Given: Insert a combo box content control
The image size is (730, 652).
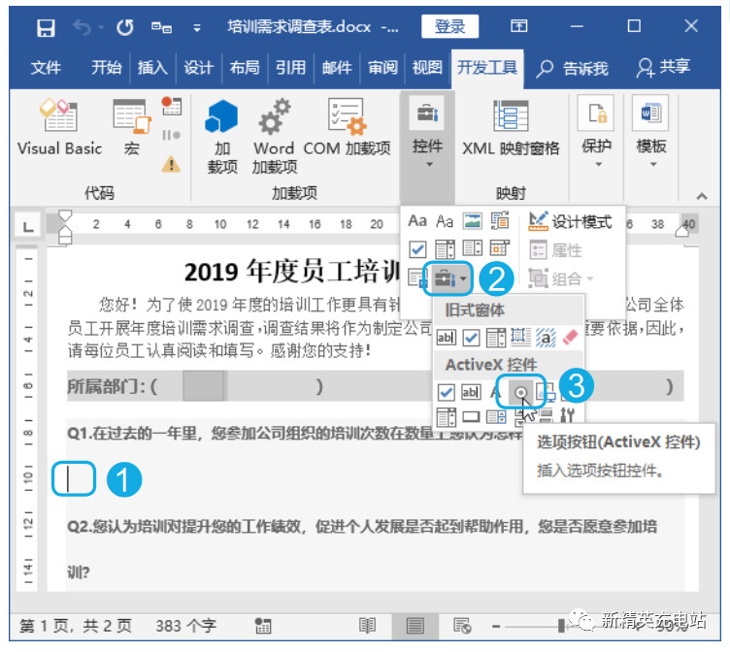Looking at the screenshot, I should click(445, 249).
